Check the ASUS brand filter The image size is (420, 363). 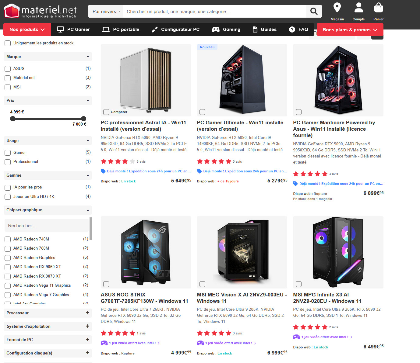pyautogui.click(x=8, y=69)
